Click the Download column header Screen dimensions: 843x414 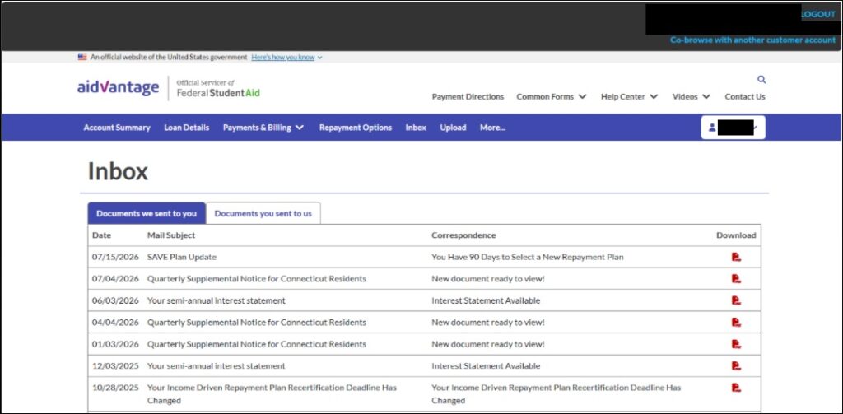(736, 235)
